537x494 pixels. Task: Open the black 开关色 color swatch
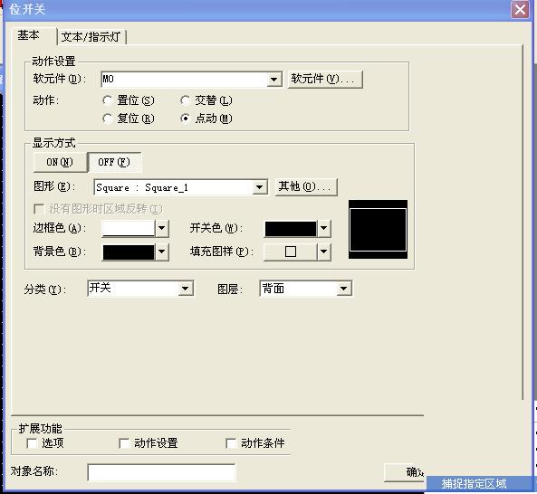pyautogui.click(x=291, y=229)
